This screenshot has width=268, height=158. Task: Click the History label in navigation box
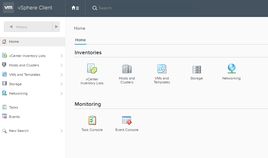click(22, 27)
